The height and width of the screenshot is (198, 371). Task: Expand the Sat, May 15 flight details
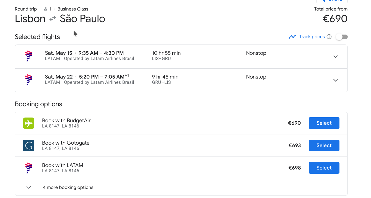click(x=336, y=56)
